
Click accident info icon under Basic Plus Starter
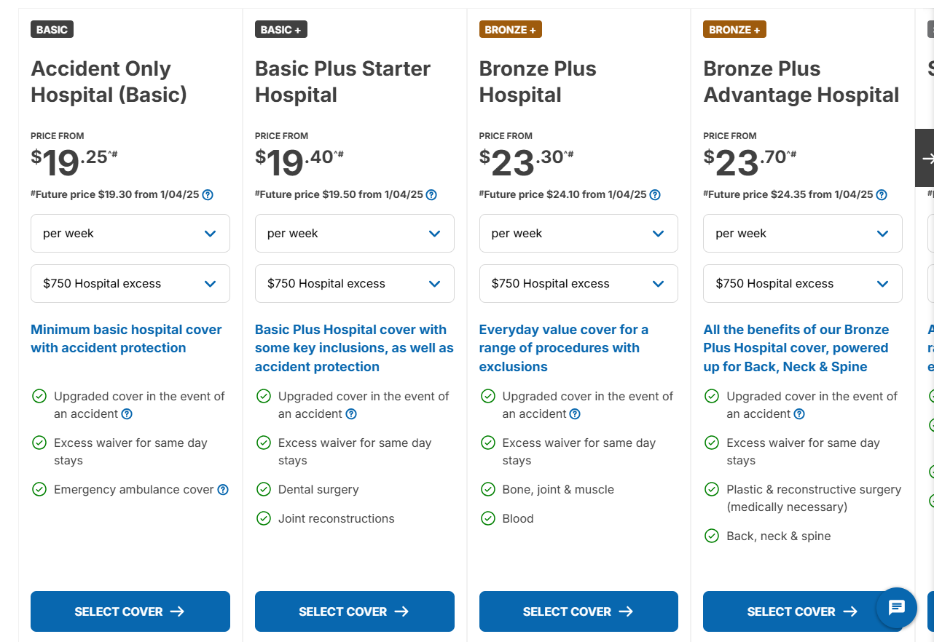pyautogui.click(x=351, y=414)
